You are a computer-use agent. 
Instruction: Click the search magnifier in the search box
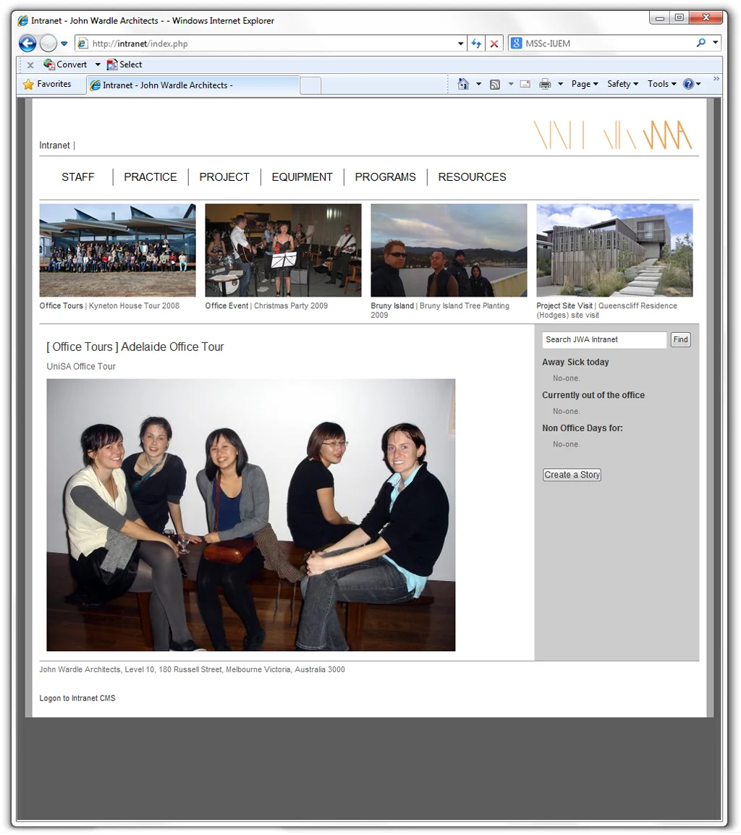pos(700,43)
